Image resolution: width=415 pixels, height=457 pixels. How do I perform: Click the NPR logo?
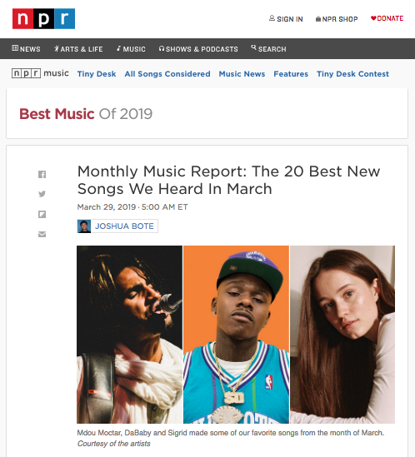point(43,18)
